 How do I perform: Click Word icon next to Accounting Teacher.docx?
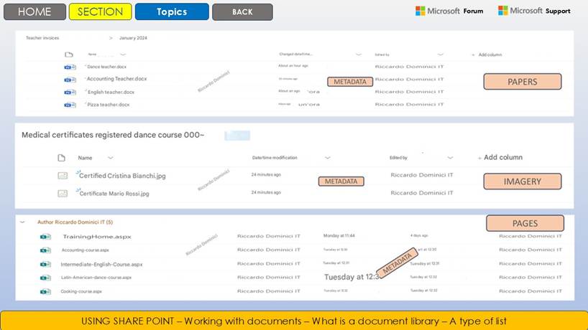(70, 80)
